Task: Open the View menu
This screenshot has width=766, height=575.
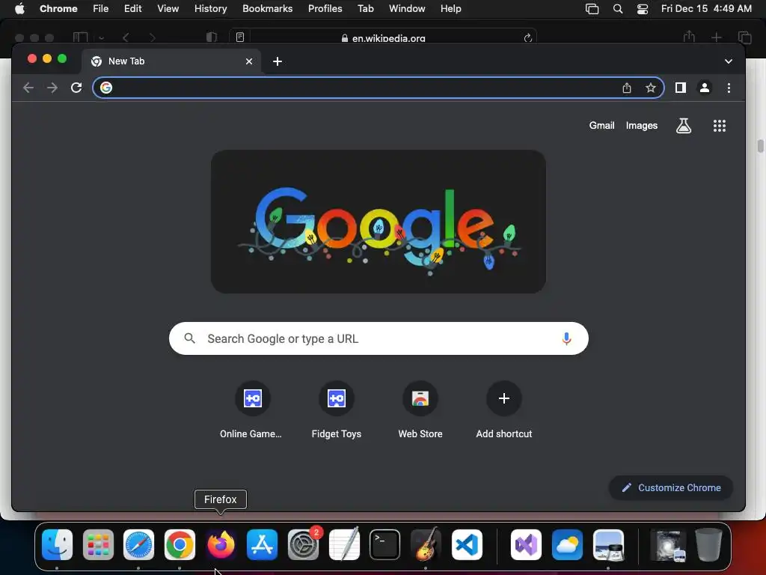Action: click(x=168, y=8)
